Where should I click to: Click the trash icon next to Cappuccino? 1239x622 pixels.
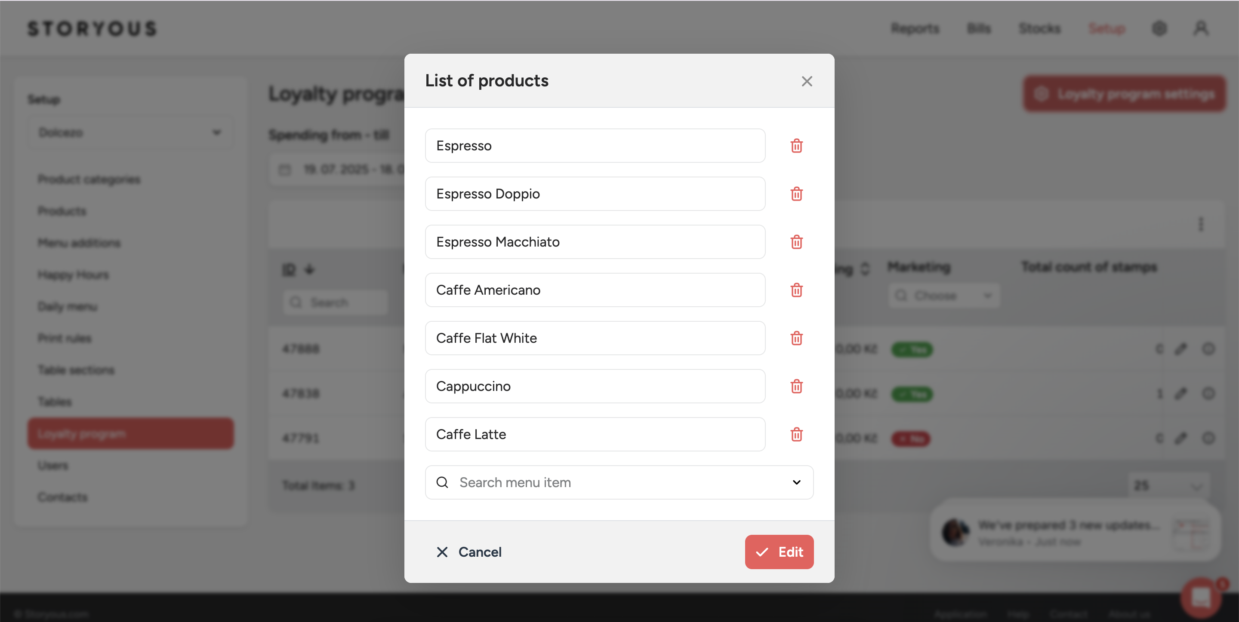(796, 386)
